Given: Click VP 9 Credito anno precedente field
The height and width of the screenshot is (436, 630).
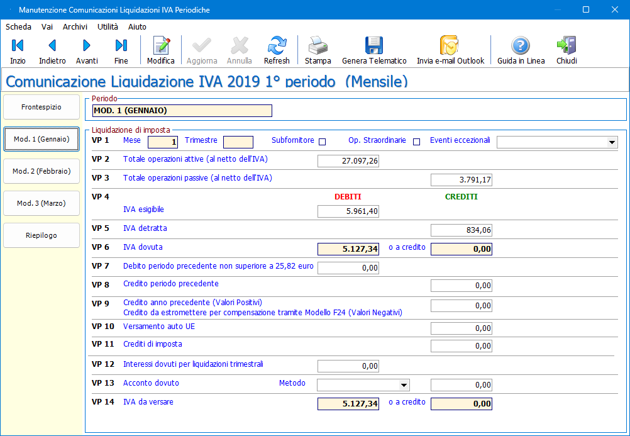Looking at the screenshot, I should tap(461, 306).
